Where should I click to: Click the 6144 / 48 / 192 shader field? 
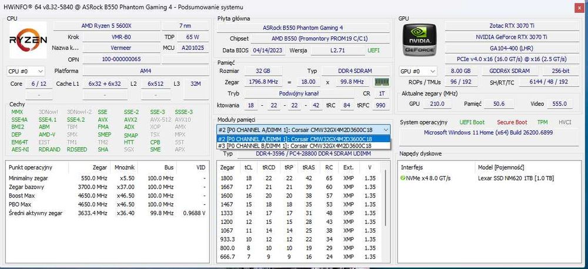tap(549, 82)
